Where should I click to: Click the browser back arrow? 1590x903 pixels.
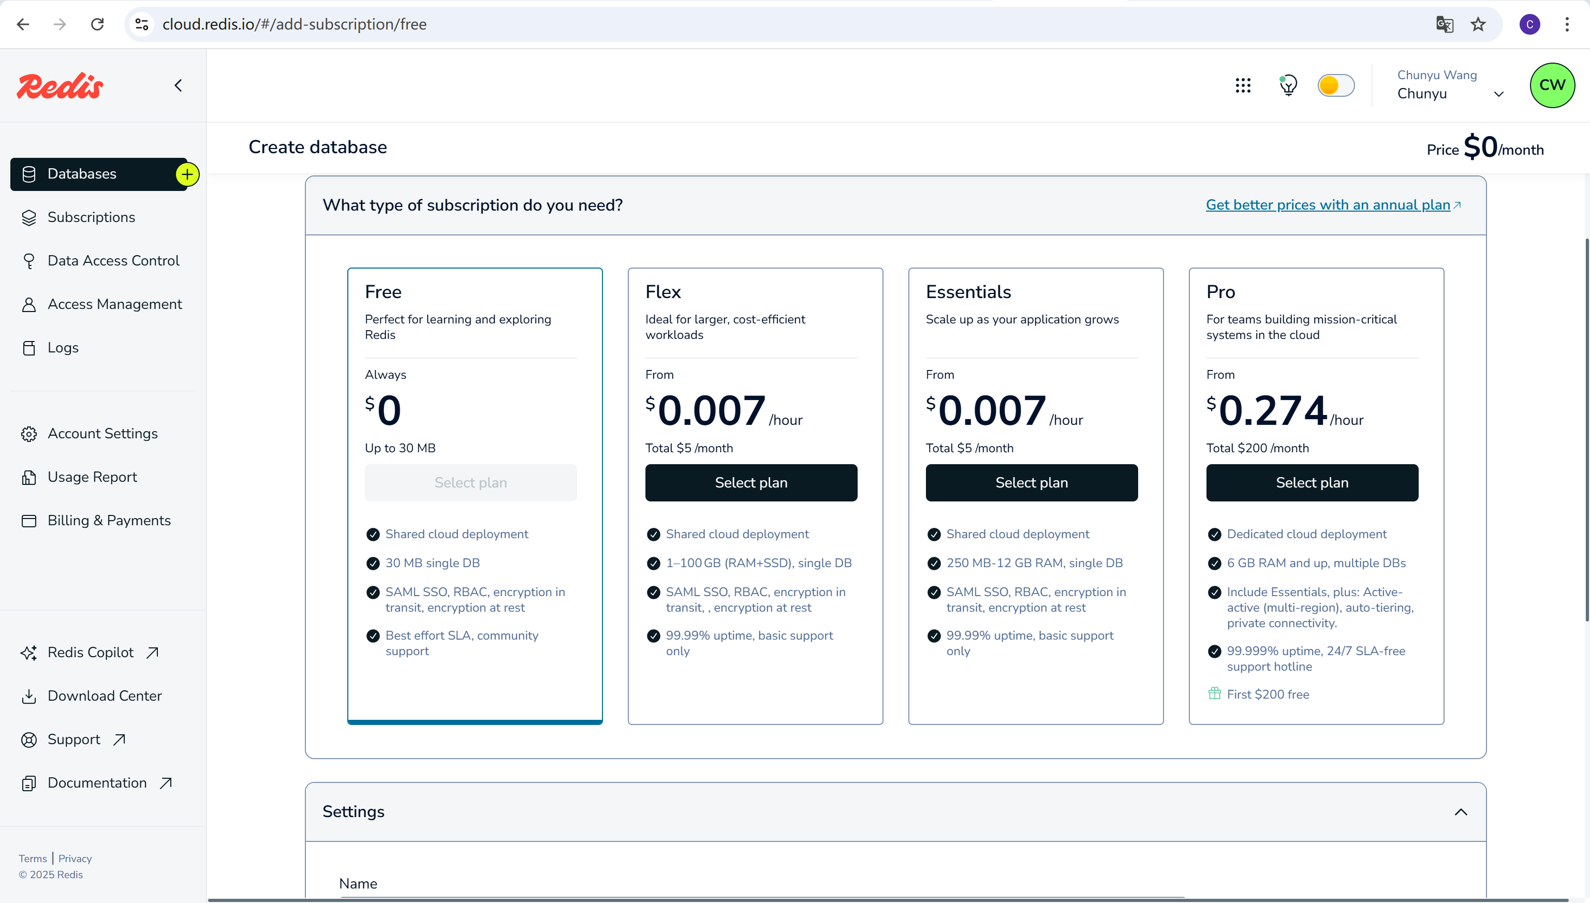pyautogui.click(x=23, y=24)
